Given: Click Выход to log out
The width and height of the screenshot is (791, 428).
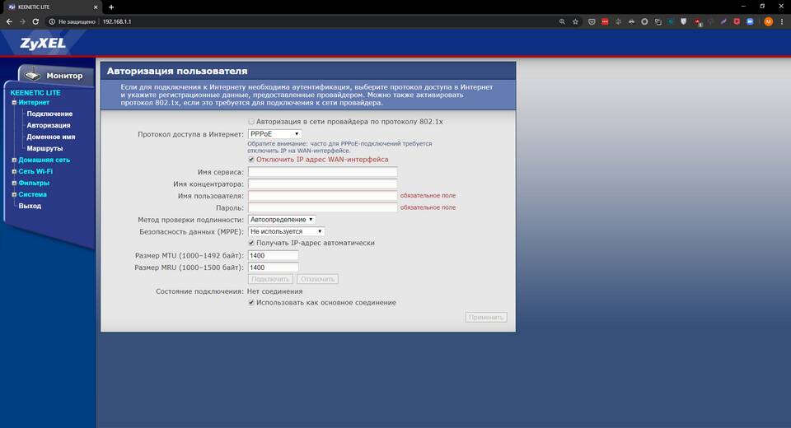Looking at the screenshot, I should pos(30,206).
